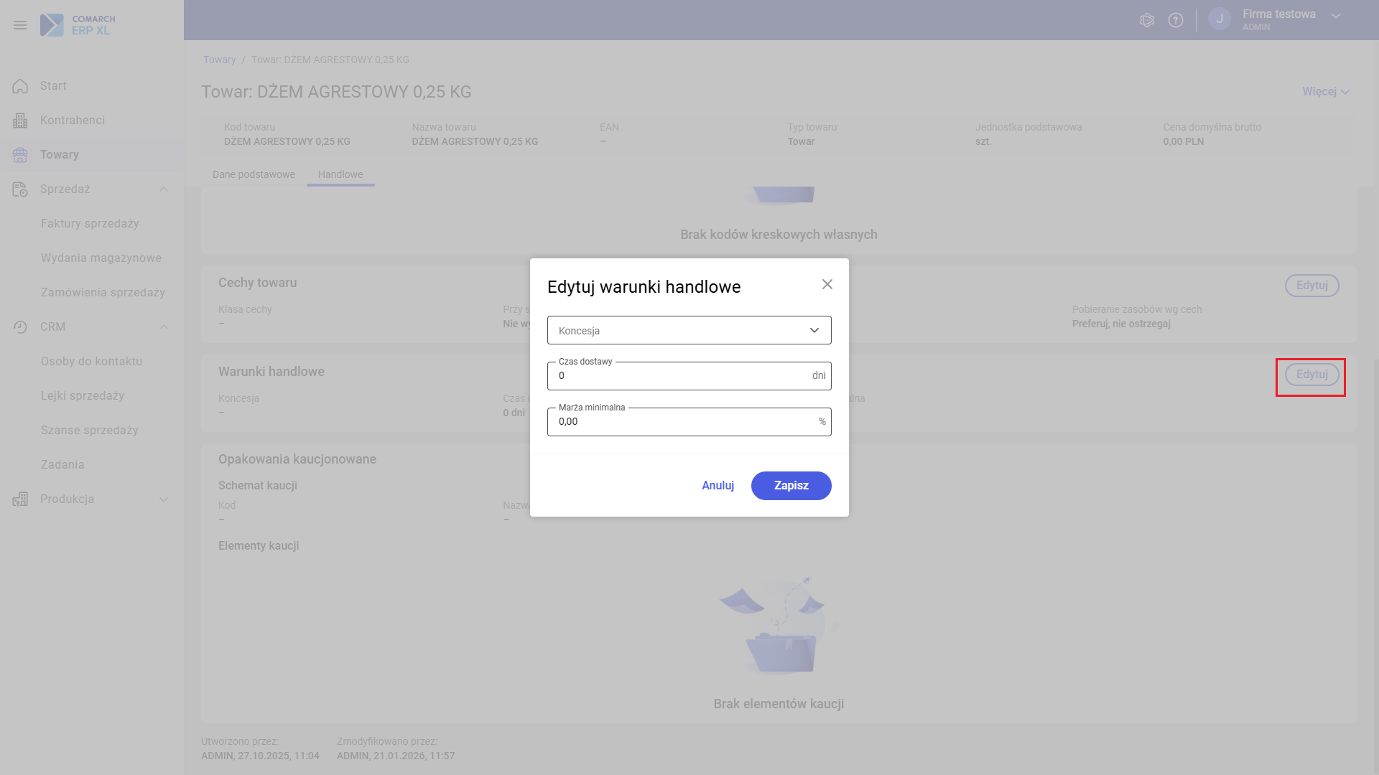Close the Edytuj warunki handlowe dialog
This screenshot has height=775, width=1379.
pyautogui.click(x=827, y=284)
